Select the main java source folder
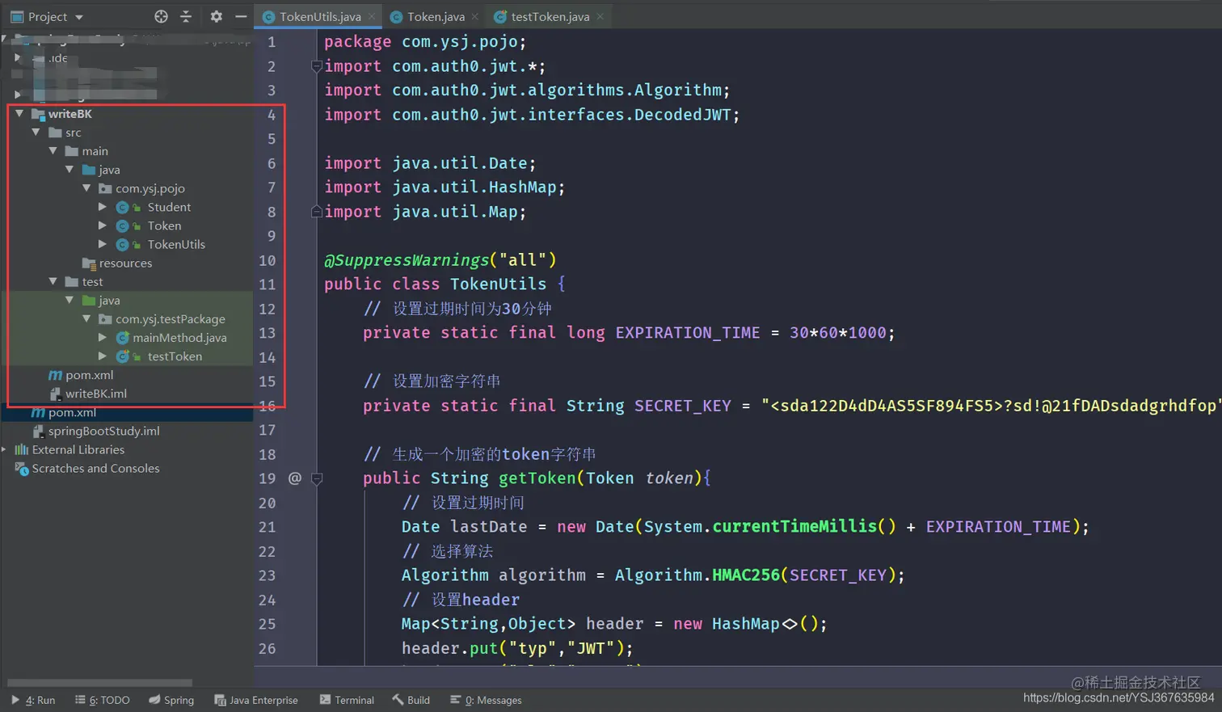 click(x=101, y=170)
